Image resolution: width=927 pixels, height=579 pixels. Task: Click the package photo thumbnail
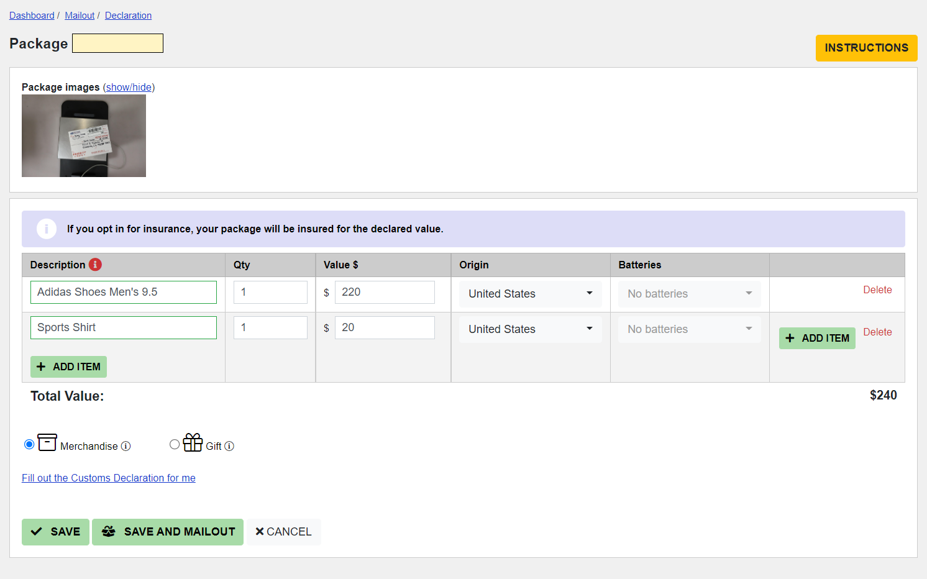click(83, 135)
